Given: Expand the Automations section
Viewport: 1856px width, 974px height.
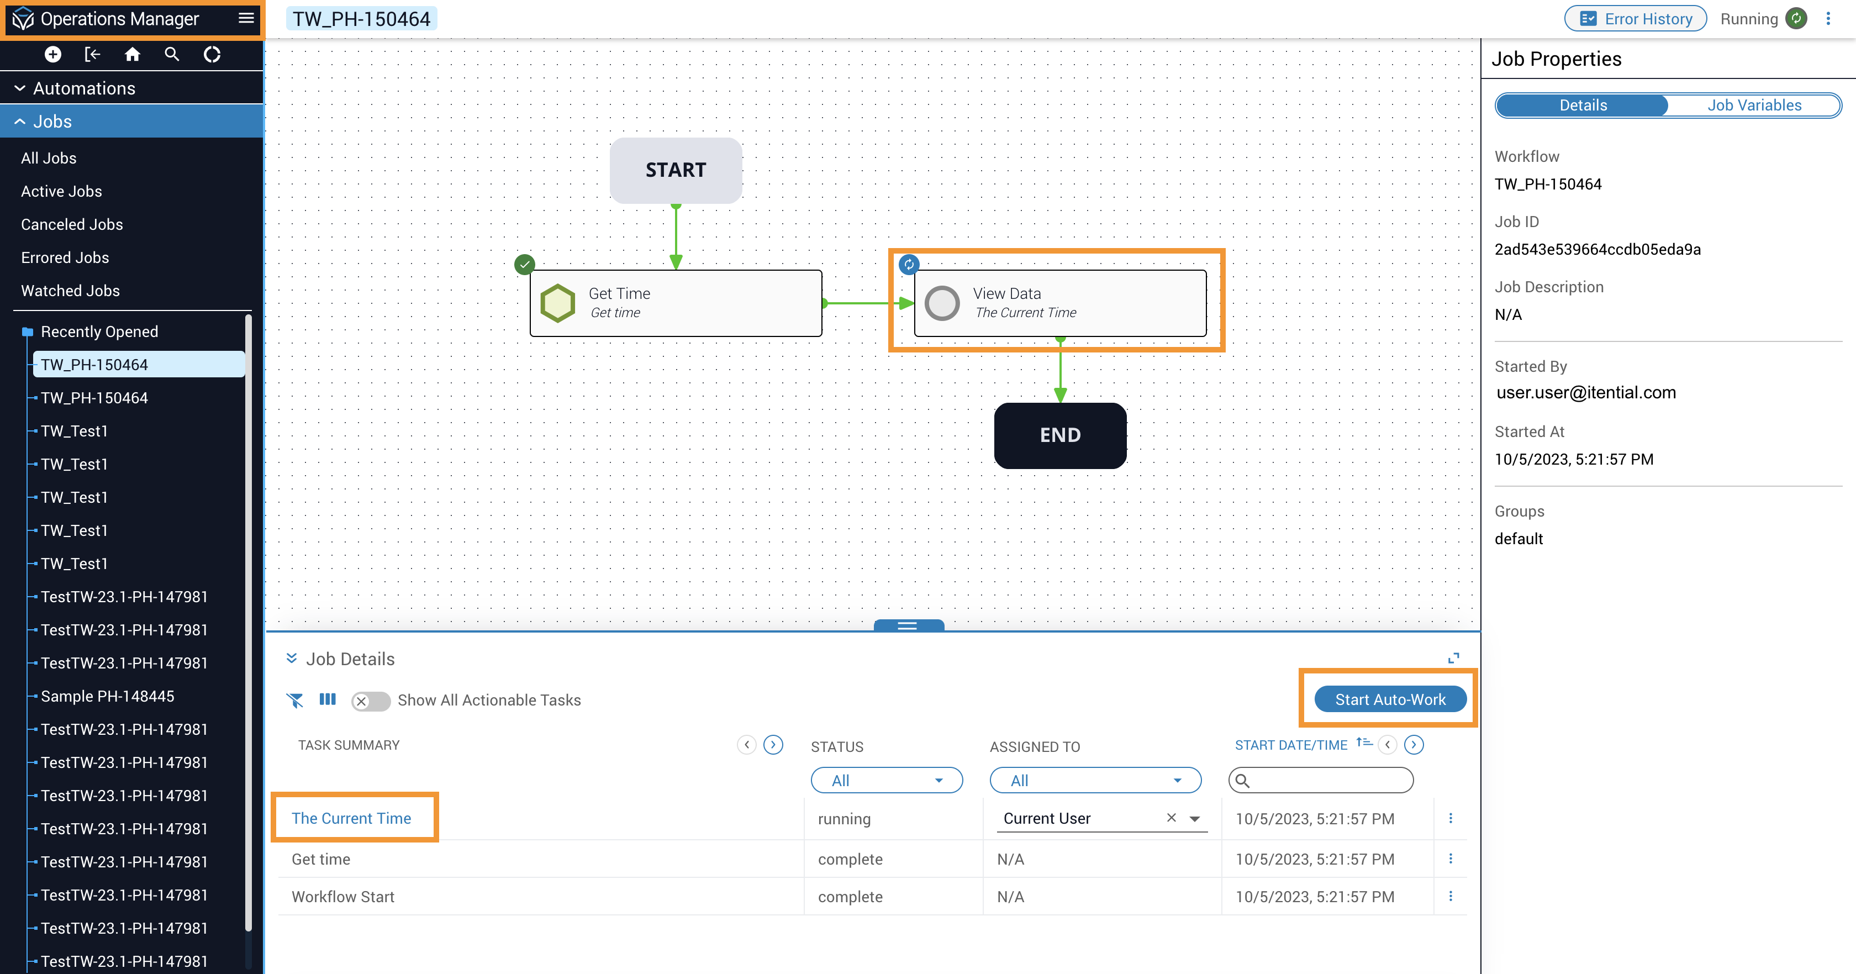Looking at the screenshot, I should (x=83, y=88).
